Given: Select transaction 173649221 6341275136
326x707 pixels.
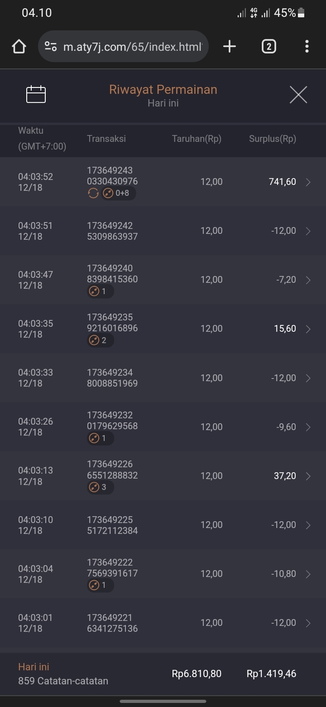Looking at the screenshot, I should coord(112,623).
